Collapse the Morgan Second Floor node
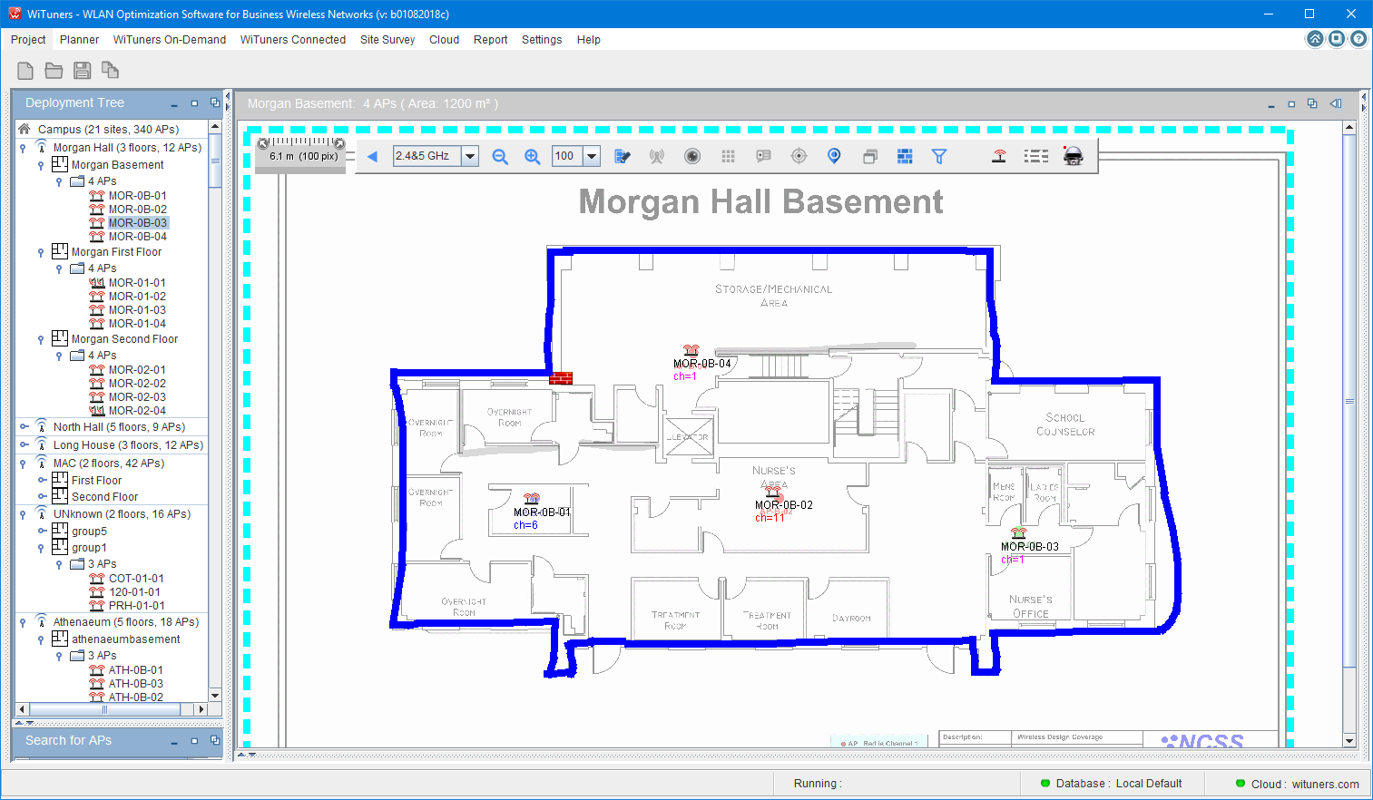 click(41, 339)
